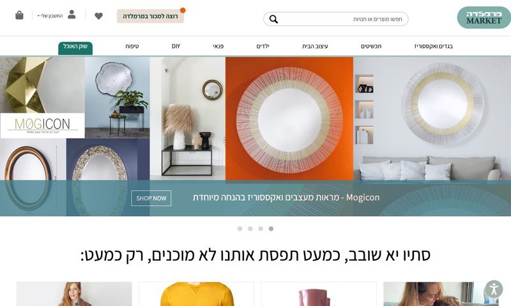Open the wishlist heart icon

[99, 15]
